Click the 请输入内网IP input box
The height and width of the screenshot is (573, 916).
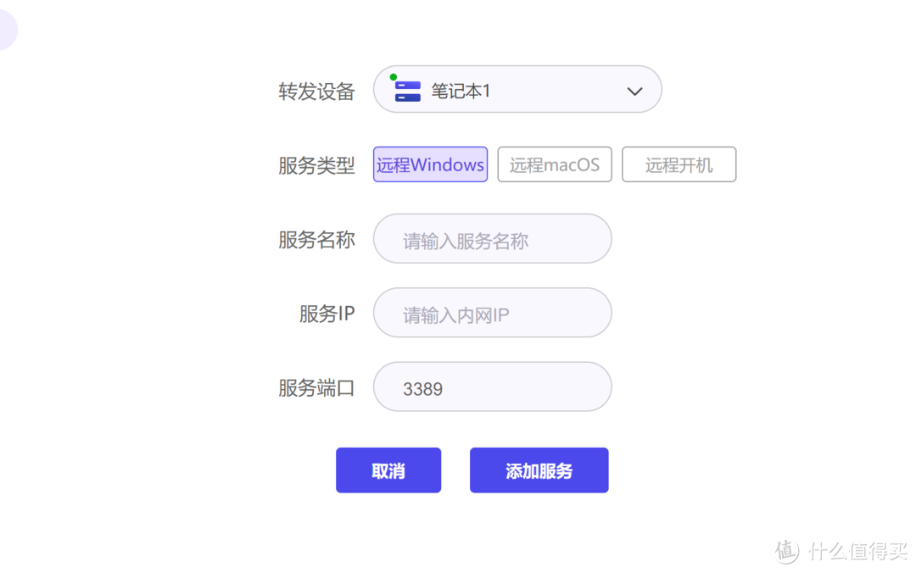(x=492, y=313)
